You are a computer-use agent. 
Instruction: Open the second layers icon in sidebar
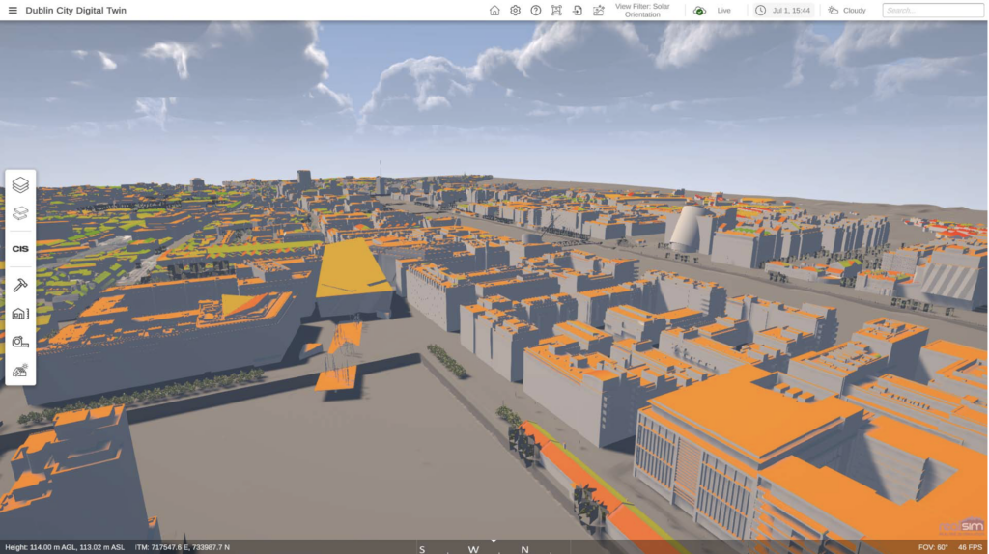point(20,213)
